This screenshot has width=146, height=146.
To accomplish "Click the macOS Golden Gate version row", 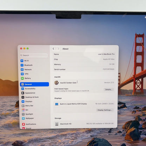I will click(84, 83).
